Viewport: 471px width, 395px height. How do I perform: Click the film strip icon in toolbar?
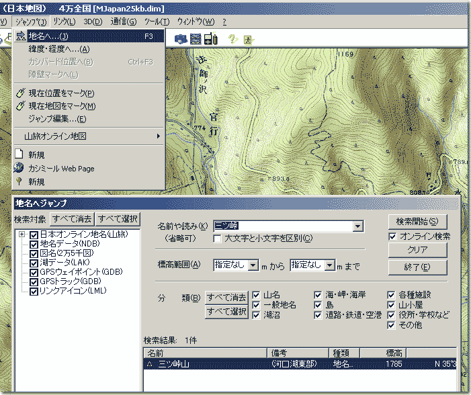tap(196, 38)
